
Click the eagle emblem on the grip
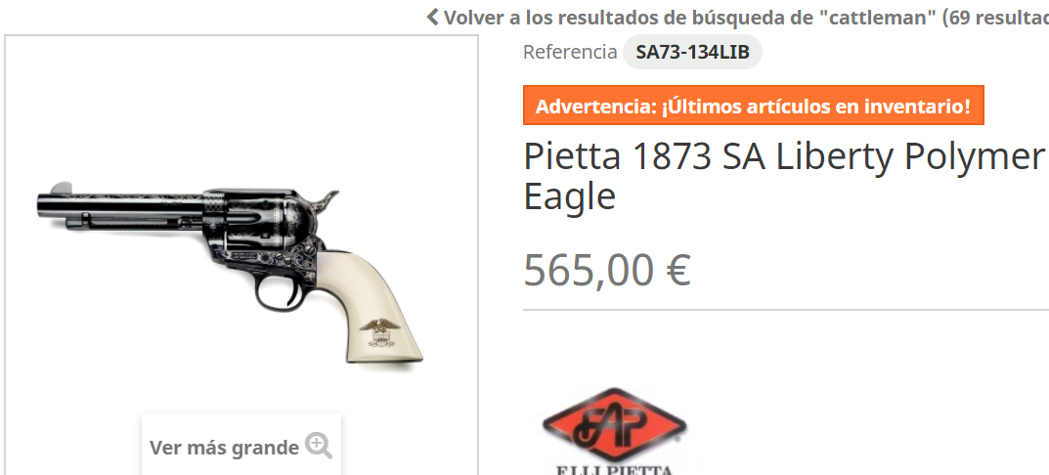pyautogui.click(x=380, y=332)
